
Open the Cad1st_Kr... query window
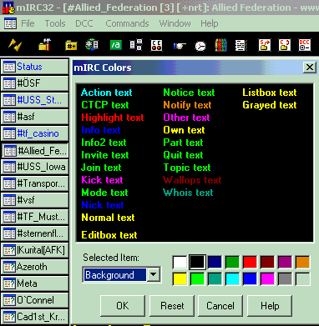(x=35, y=317)
